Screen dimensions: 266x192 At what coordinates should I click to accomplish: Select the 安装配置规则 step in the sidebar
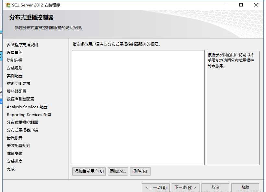tap(18, 146)
